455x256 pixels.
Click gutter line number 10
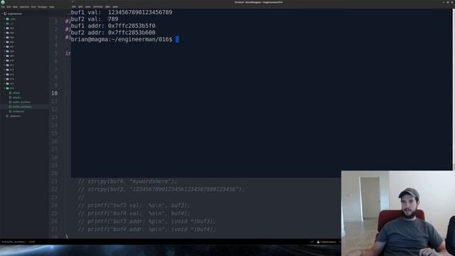(x=55, y=93)
